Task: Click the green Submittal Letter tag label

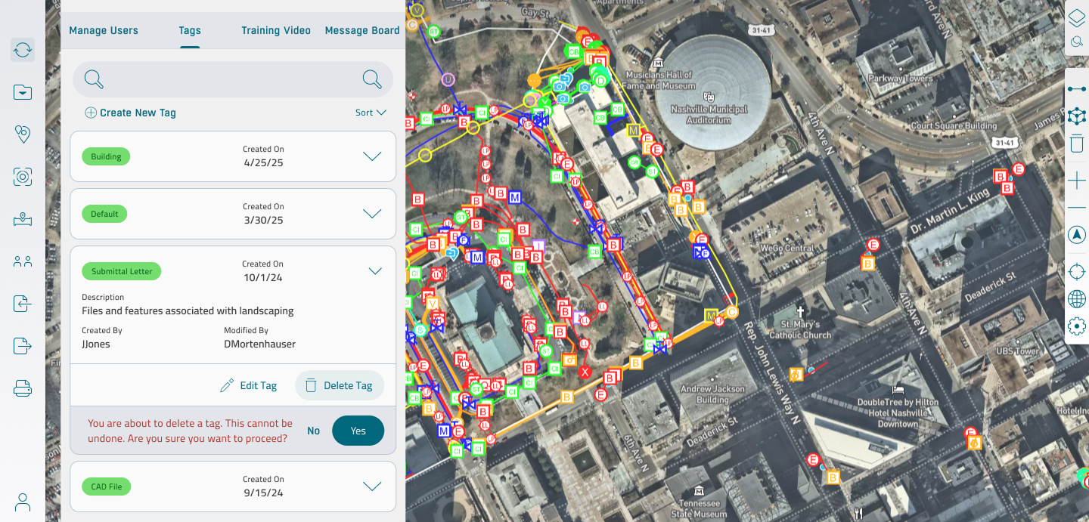Action: pos(122,271)
